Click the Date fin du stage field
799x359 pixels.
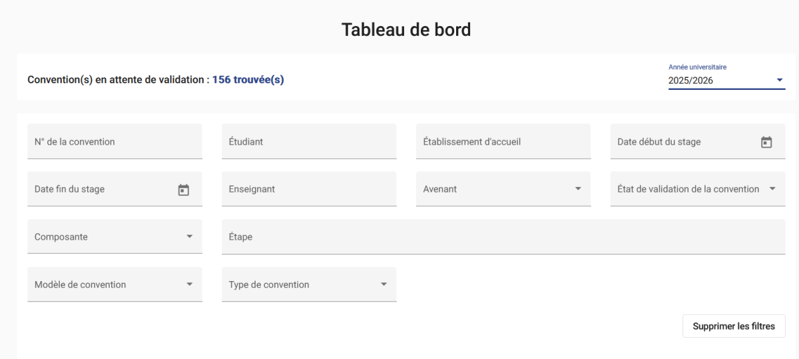[x=115, y=189]
